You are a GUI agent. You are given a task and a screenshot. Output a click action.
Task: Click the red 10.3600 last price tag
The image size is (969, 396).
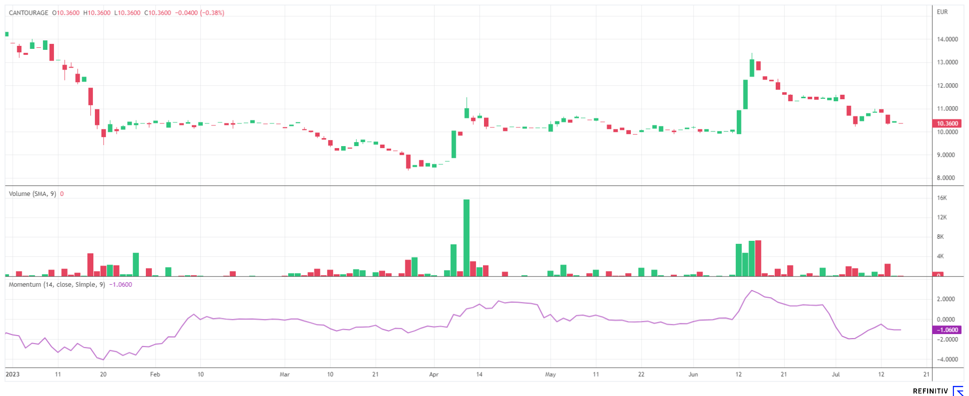coord(947,123)
